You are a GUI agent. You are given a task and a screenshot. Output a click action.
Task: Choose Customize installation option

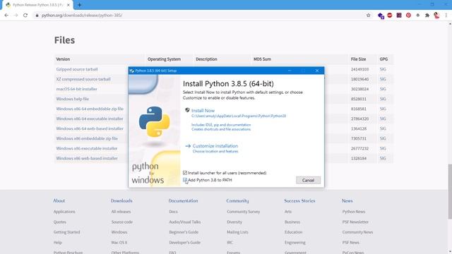click(x=215, y=146)
